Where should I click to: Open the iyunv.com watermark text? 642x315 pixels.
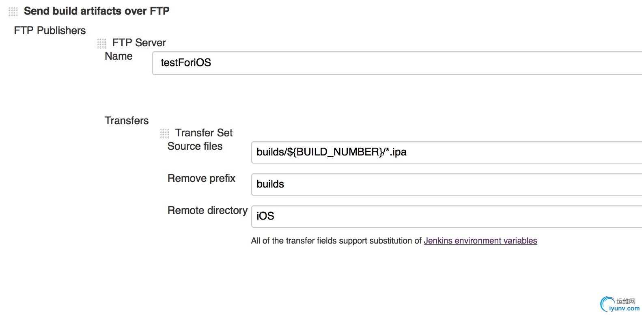tap(625, 309)
